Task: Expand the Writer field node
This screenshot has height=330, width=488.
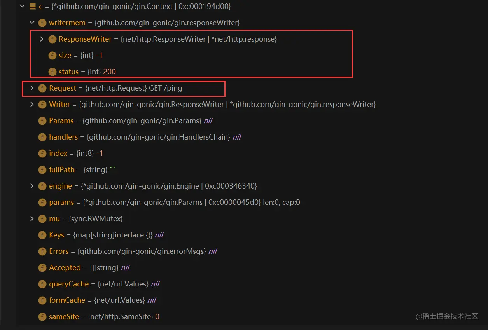Action: [x=32, y=105]
